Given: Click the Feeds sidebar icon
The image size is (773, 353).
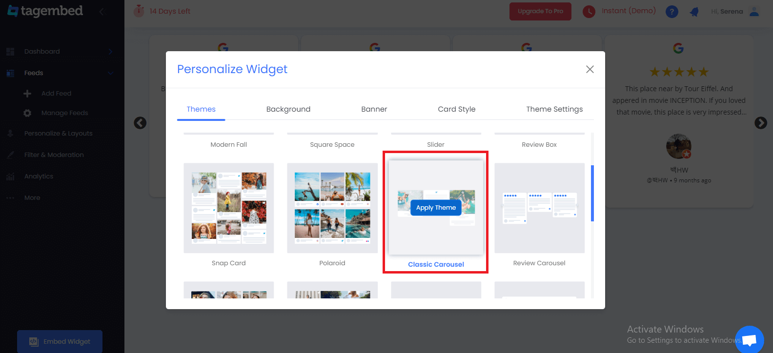Looking at the screenshot, I should coord(10,73).
